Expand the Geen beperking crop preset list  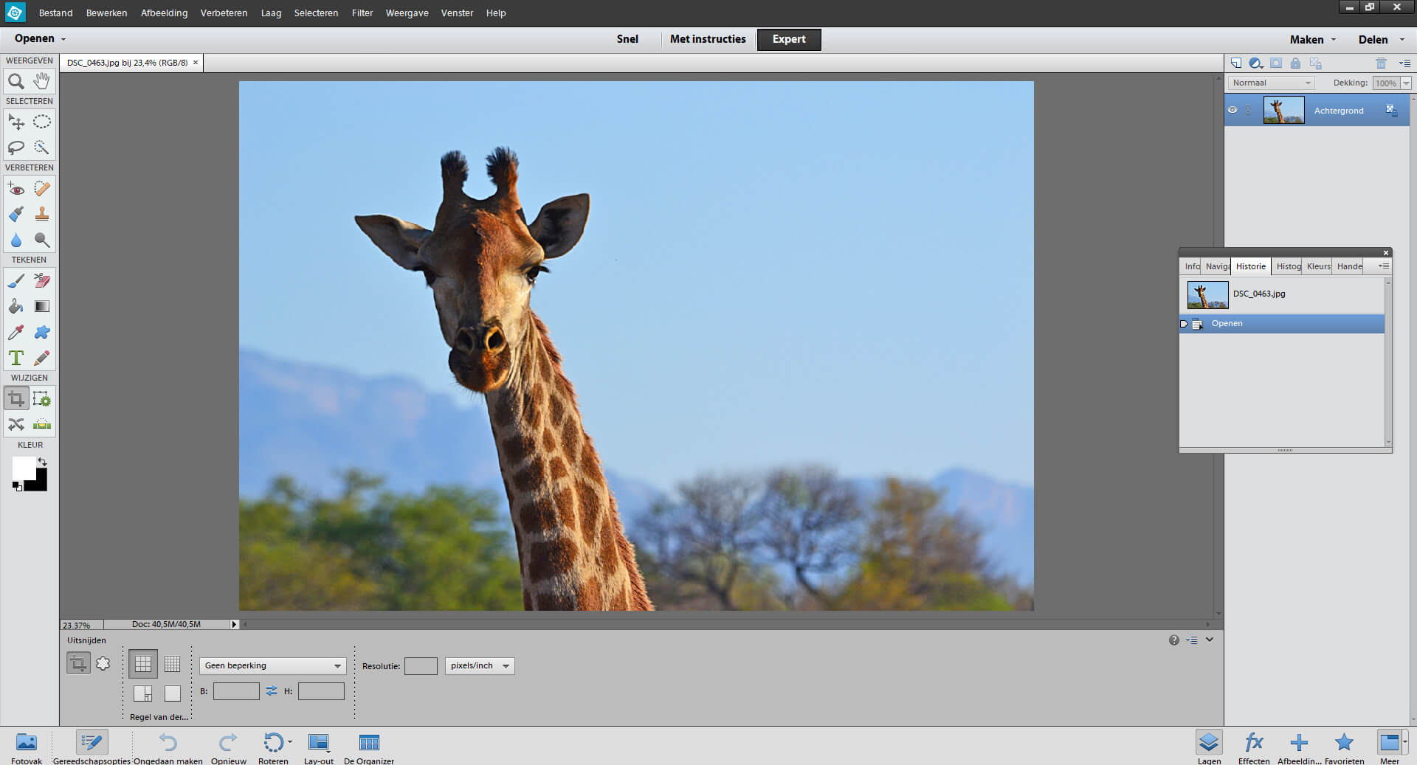(272, 665)
